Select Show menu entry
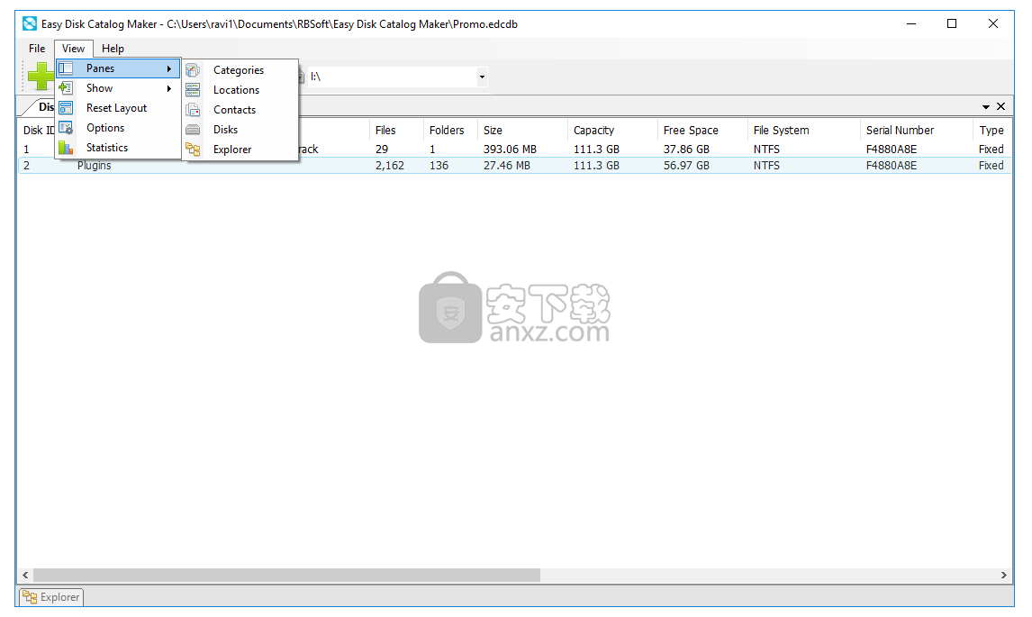 118,88
